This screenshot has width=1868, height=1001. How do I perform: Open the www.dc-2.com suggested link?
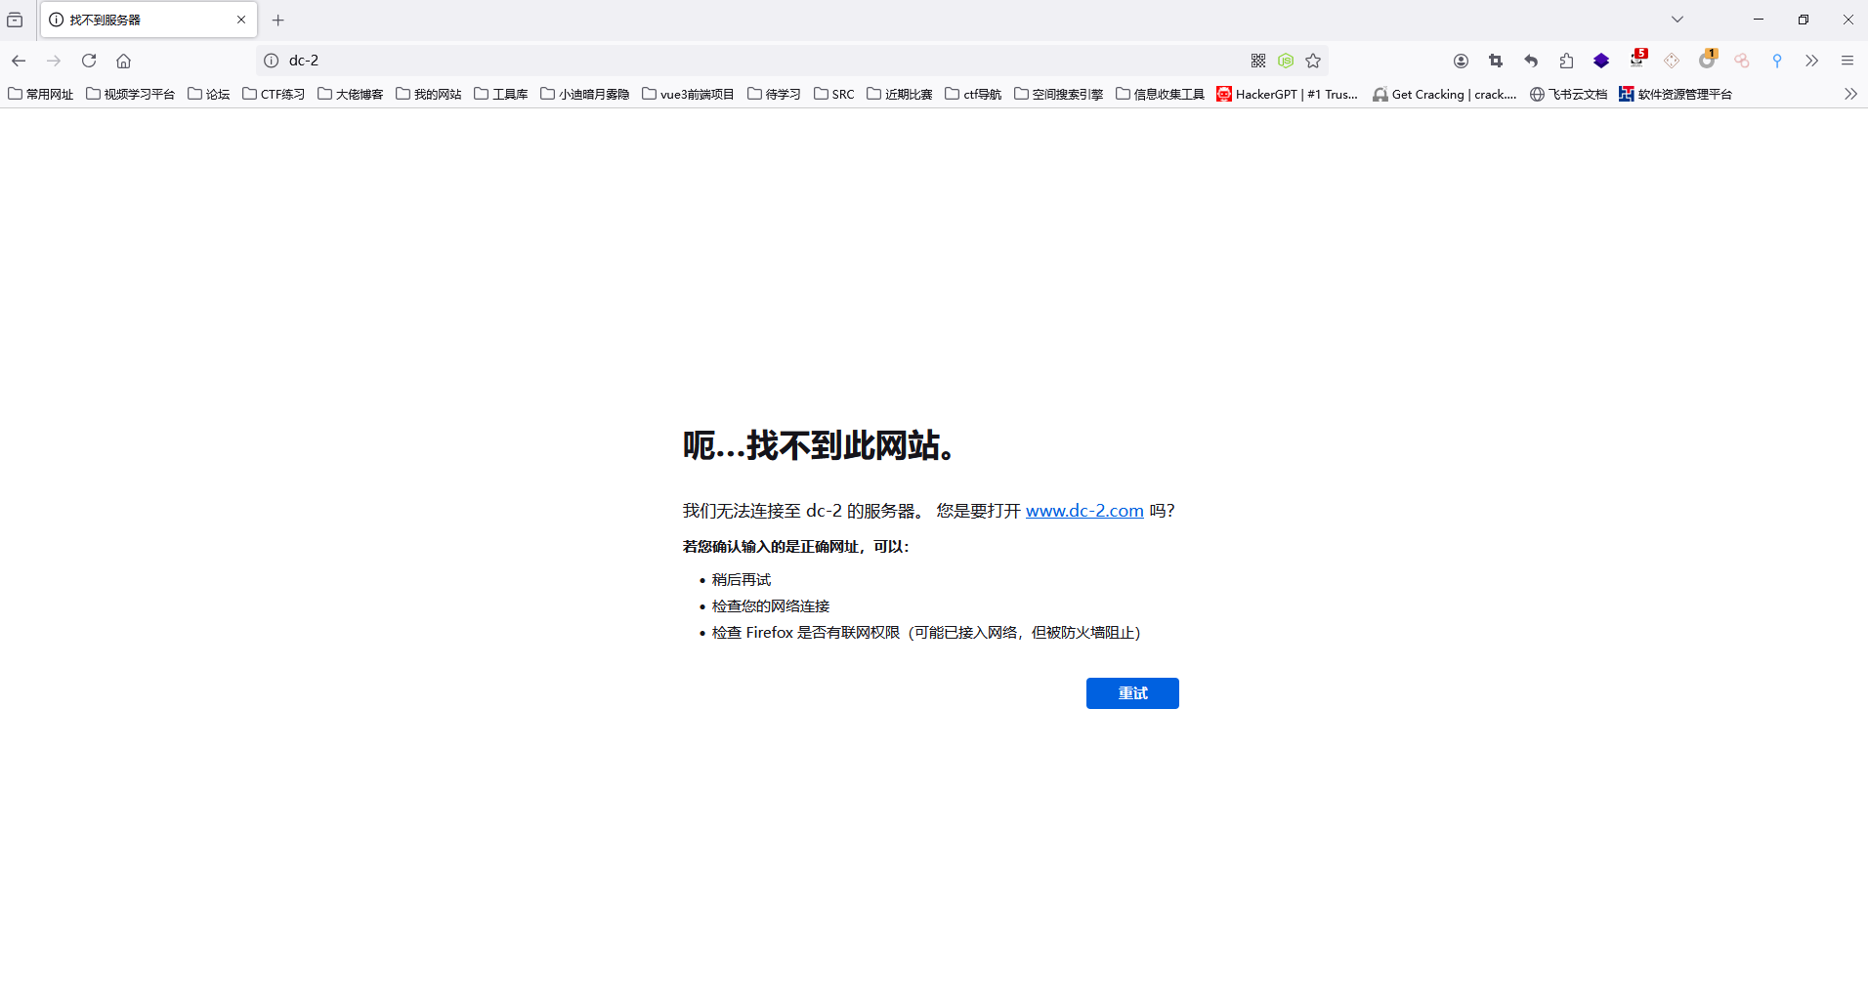point(1083,511)
